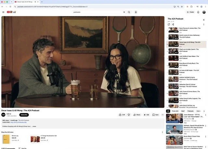Show more filter chips with right arrow
The image size is (208, 149).
pos(204,111)
